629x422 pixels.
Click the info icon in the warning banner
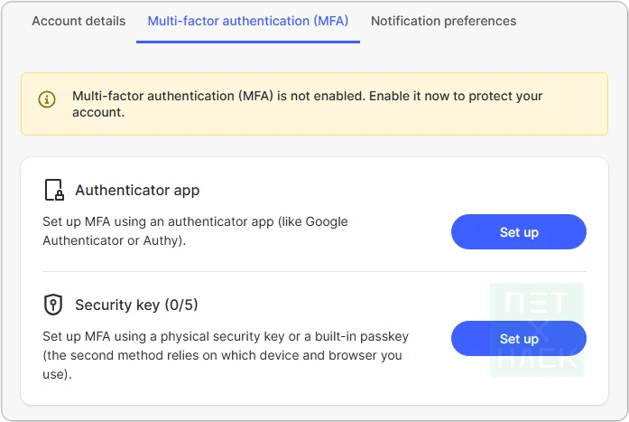(x=47, y=99)
